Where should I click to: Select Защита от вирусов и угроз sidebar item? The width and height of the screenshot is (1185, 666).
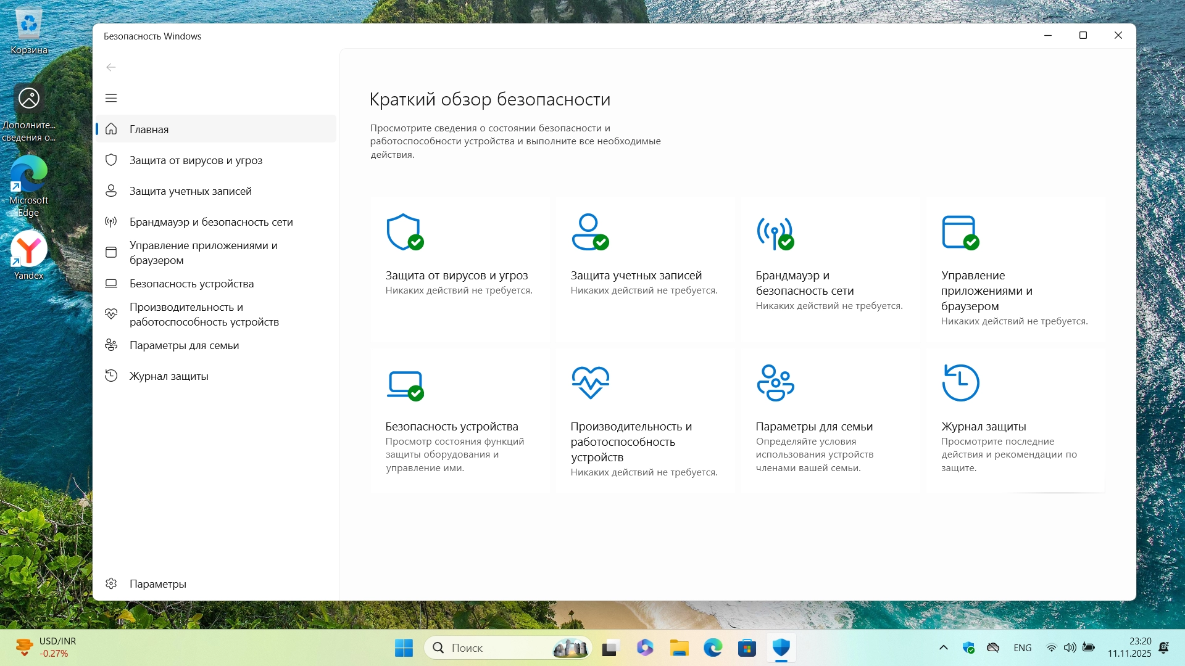(196, 160)
